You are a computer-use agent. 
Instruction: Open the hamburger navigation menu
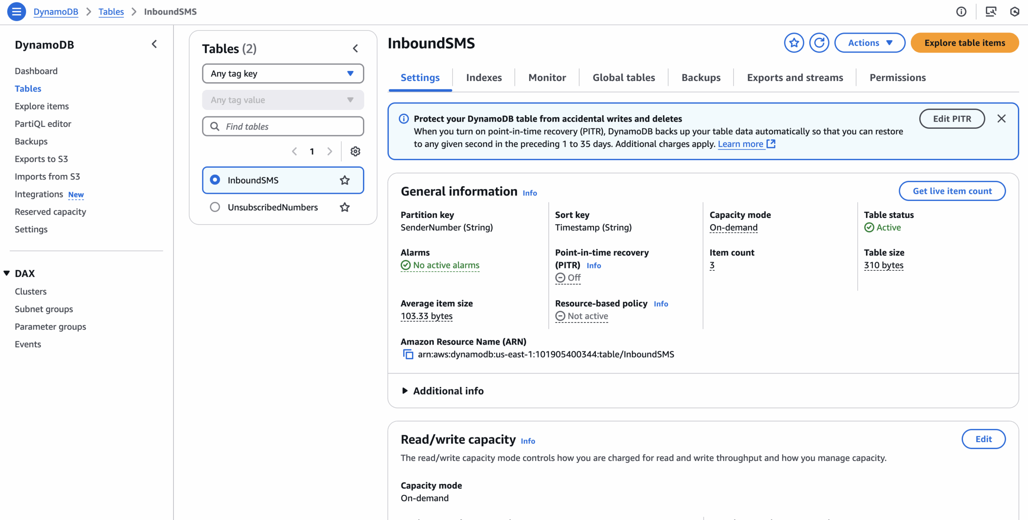coord(16,12)
